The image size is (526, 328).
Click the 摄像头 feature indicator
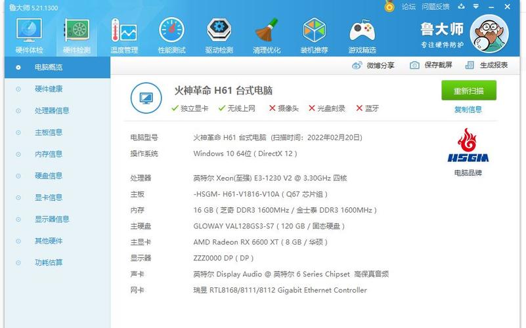[284, 108]
